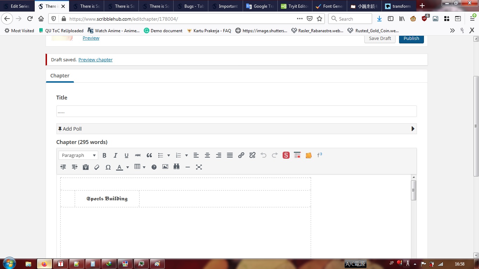
Task: Click the insert link icon
Action: click(x=241, y=155)
